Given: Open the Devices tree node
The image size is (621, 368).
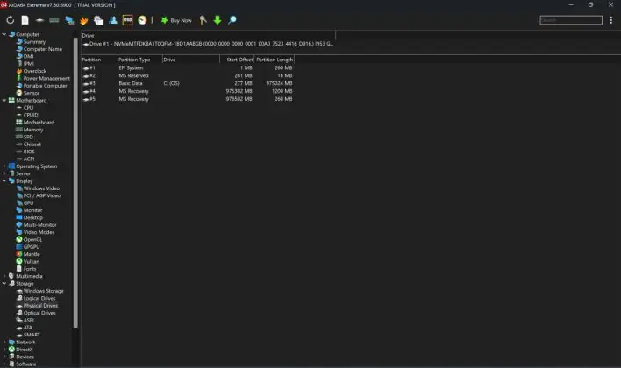Looking at the screenshot, I should [x=25, y=357].
